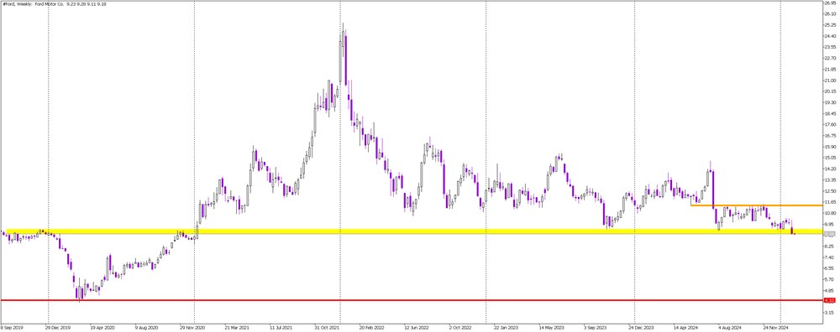Click the 22.70 price scale label
Viewport: 840px width, 332px height.
tap(830, 59)
